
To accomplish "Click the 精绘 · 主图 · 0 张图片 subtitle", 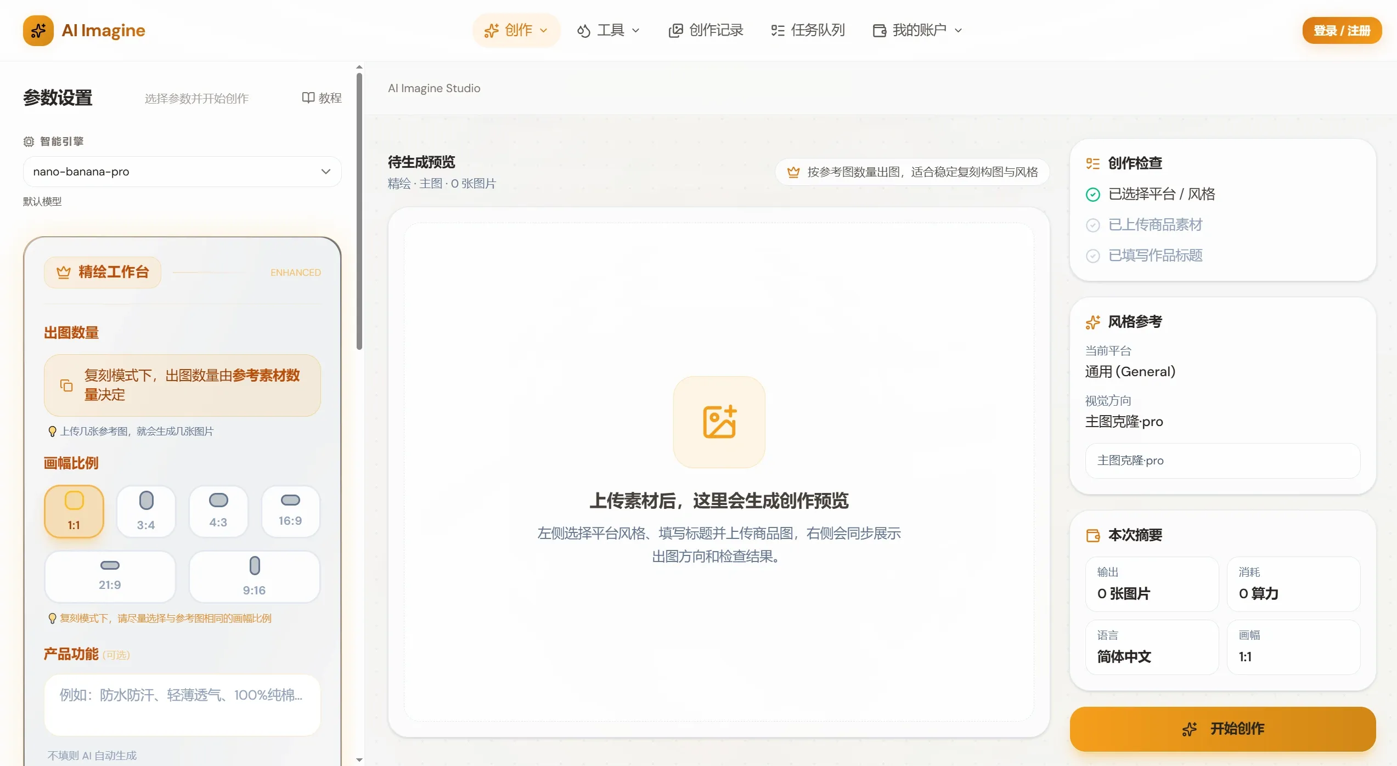I will pos(442,184).
